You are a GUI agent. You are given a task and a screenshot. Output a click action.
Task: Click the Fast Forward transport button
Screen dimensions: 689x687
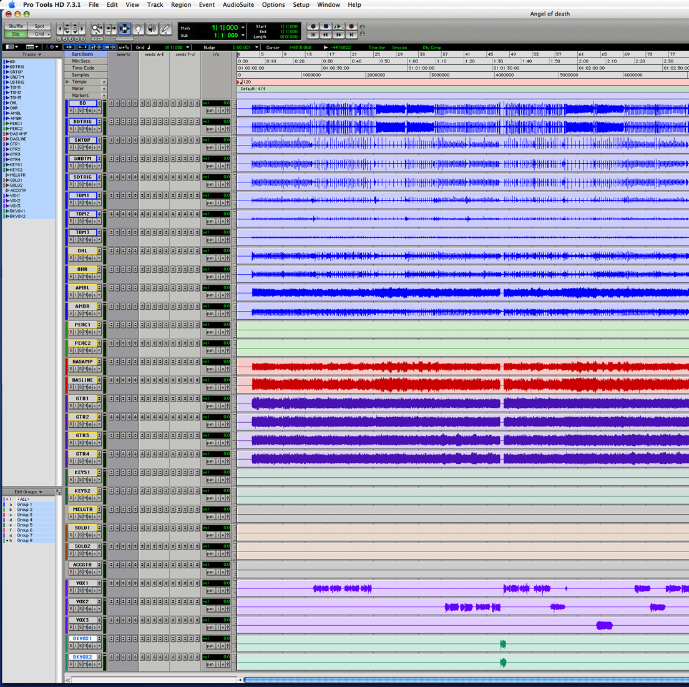pos(338,34)
